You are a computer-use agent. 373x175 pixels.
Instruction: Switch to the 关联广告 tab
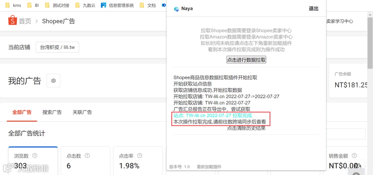coord(82,112)
